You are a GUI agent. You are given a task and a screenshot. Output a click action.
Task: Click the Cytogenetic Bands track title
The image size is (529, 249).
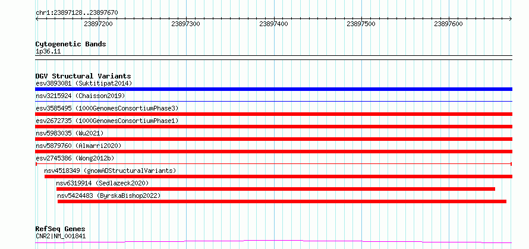tap(71, 44)
